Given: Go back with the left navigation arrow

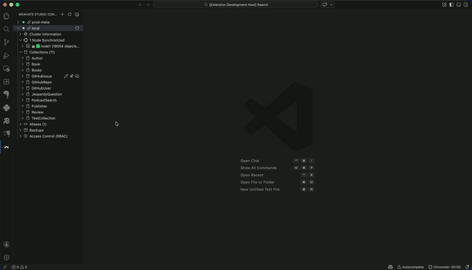Looking at the screenshot, I should coord(140,5).
